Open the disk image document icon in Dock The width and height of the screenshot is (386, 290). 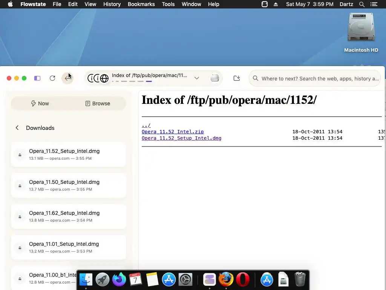click(x=283, y=279)
